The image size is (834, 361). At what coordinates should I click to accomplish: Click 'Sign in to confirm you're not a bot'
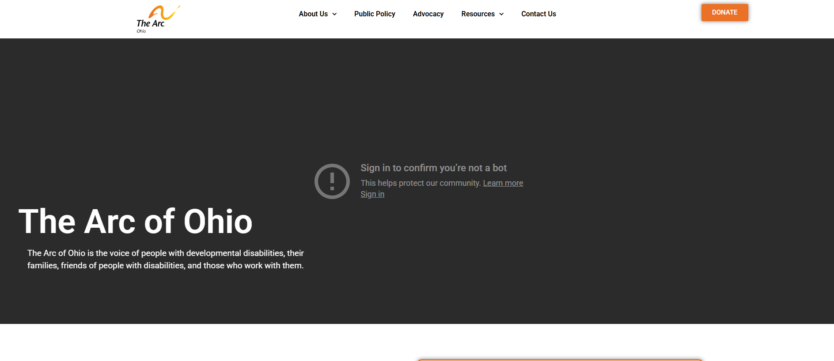coord(433,168)
